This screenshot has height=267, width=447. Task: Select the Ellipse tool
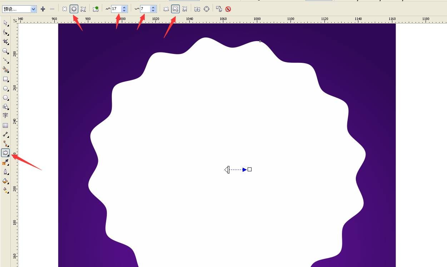pyautogui.click(x=5, y=88)
